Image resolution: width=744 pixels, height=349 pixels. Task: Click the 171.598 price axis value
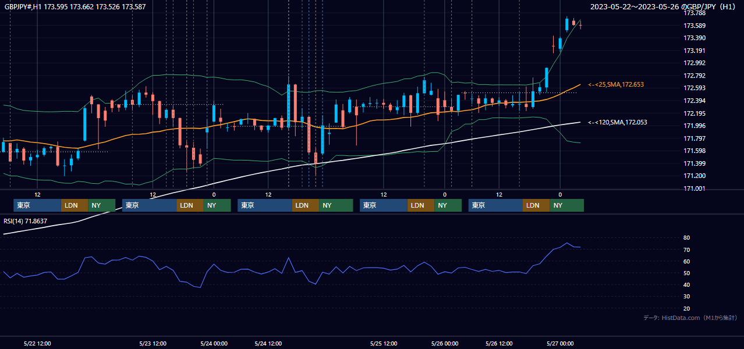(x=694, y=151)
